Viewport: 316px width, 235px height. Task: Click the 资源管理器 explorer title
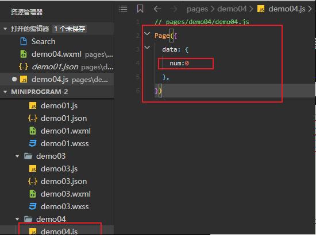pos(26,12)
